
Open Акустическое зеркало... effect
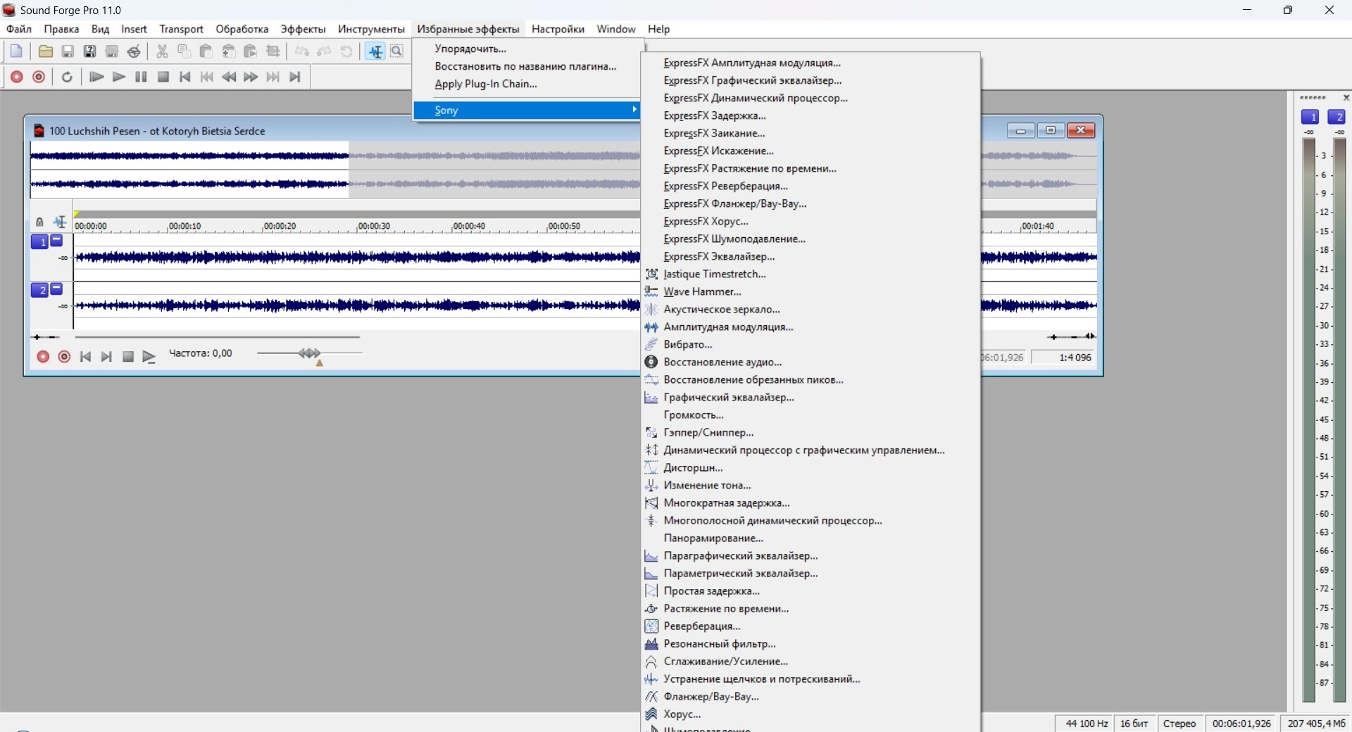point(811,309)
